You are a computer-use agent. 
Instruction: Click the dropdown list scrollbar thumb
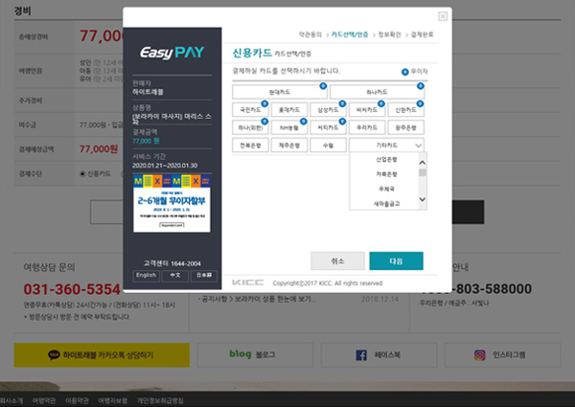(x=423, y=172)
